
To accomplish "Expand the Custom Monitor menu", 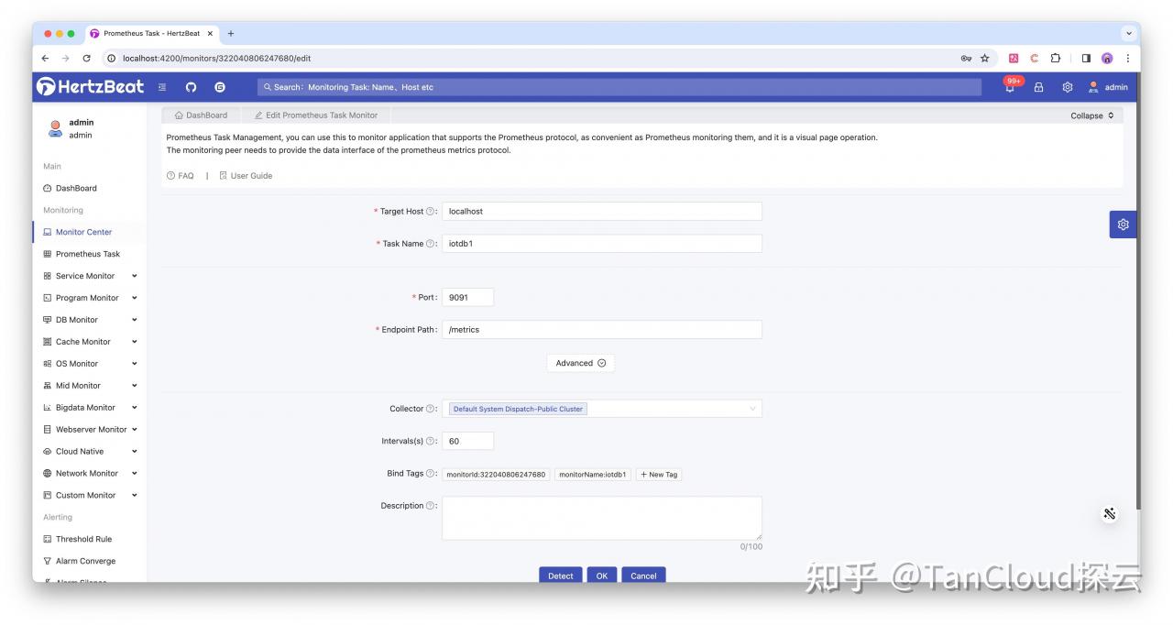I will [90, 496].
